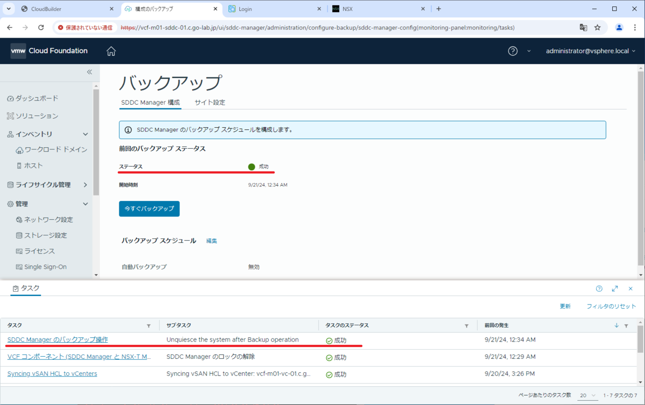Viewport: 645px width, 405px height.
Task: Open filter icon on タスクのステータス column
Action: (467, 326)
